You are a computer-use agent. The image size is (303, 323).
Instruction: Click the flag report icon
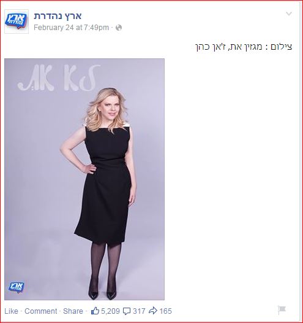pos(282,309)
